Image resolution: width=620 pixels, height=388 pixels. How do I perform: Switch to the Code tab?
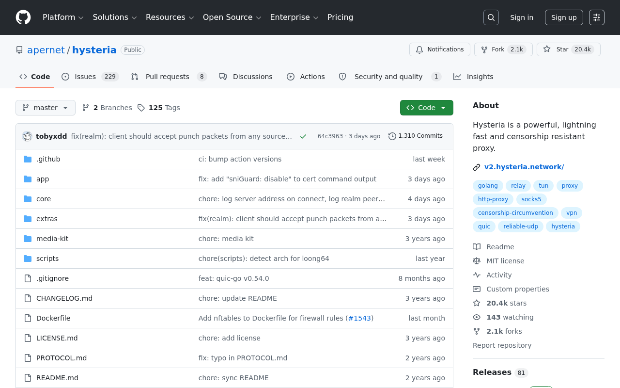click(35, 77)
